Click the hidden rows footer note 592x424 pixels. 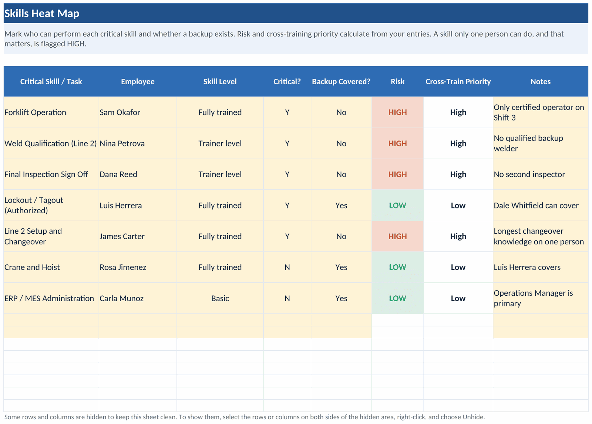244,417
